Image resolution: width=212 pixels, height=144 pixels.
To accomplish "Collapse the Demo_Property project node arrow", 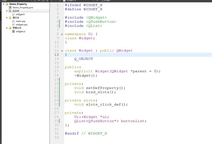I will pyautogui.click(x=3, y=4).
